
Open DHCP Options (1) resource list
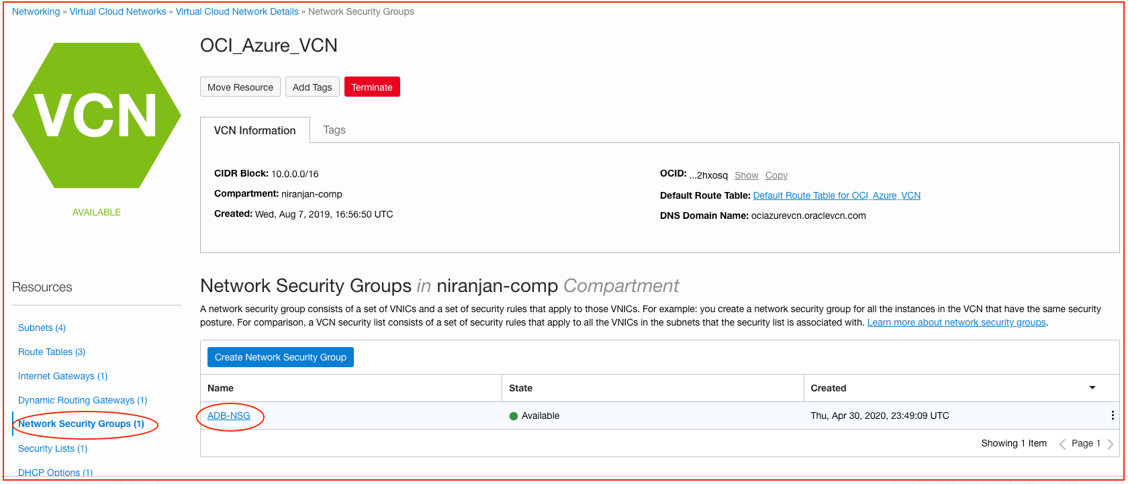click(55, 473)
